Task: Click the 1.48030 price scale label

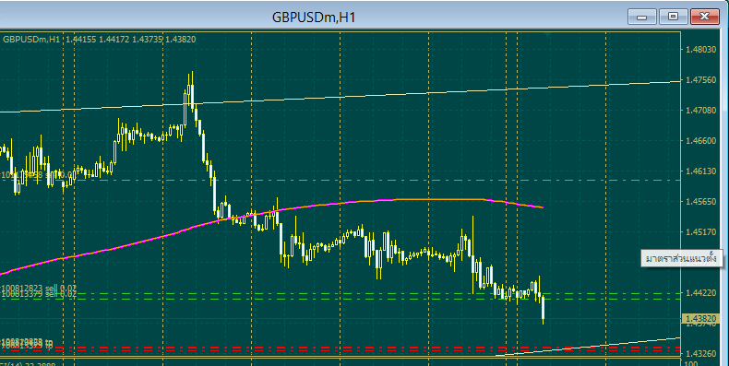Action: [701, 49]
